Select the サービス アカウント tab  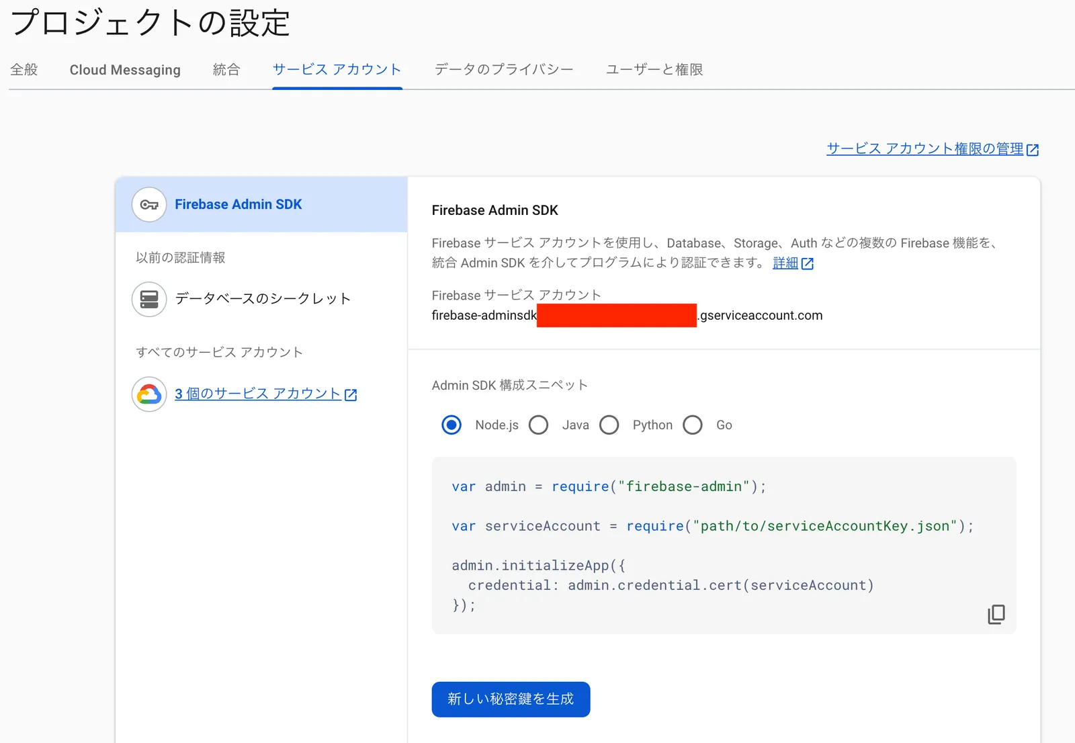point(337,69)
